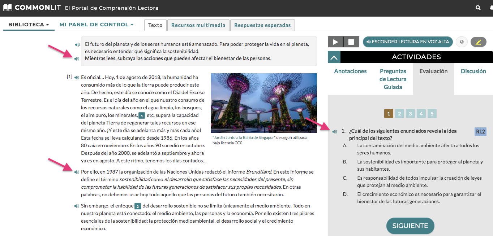Click the Actividades panel header
Viewport: 493px width, 236px height.
coord(416,57)
